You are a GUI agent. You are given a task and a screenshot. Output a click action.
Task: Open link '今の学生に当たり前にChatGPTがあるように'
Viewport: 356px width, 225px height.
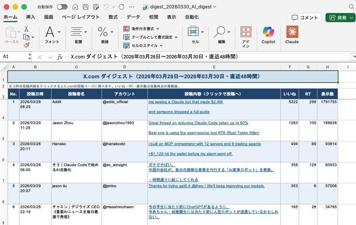pos(189,207)
